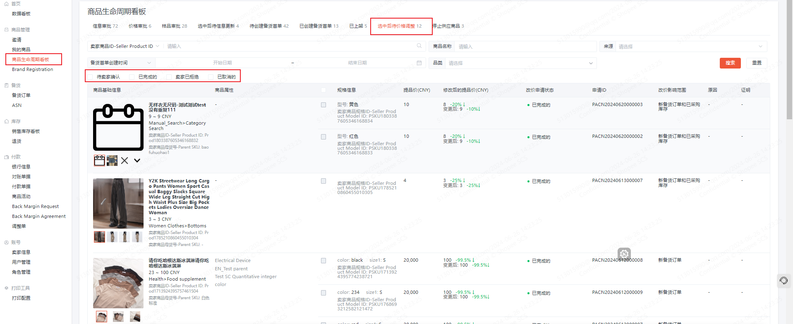Image resolution: width=793 pixels, height=324 pixels.
Task: Click the 结束日期 end date field
Action: [x=357, y=63]
